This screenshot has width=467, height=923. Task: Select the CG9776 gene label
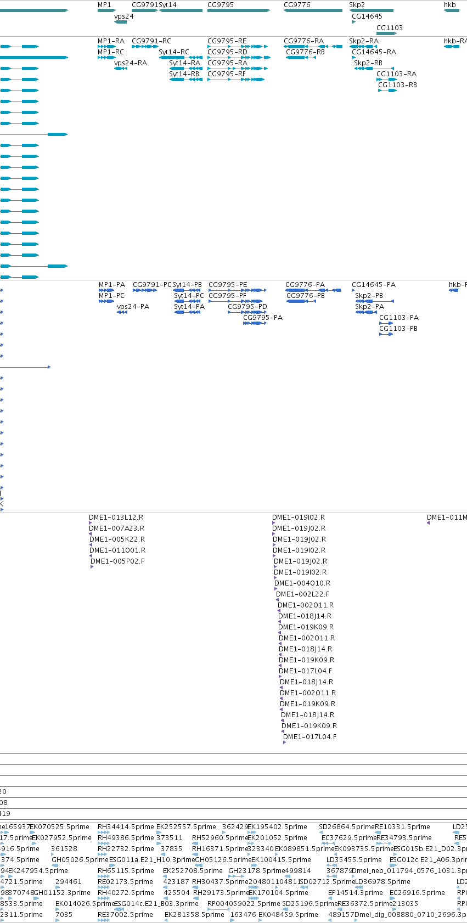tap(297, 5)
